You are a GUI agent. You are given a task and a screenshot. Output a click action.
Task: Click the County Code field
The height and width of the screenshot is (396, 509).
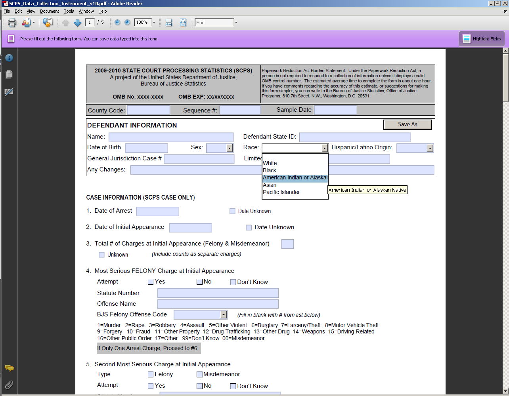pyautogui.click(x=149, y=110)
